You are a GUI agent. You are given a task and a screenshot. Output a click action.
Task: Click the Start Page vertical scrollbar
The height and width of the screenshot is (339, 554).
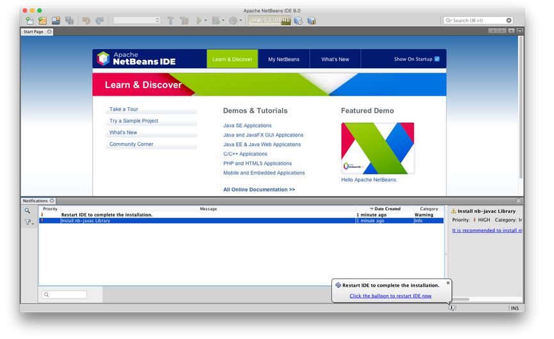[x=521, y=108]
